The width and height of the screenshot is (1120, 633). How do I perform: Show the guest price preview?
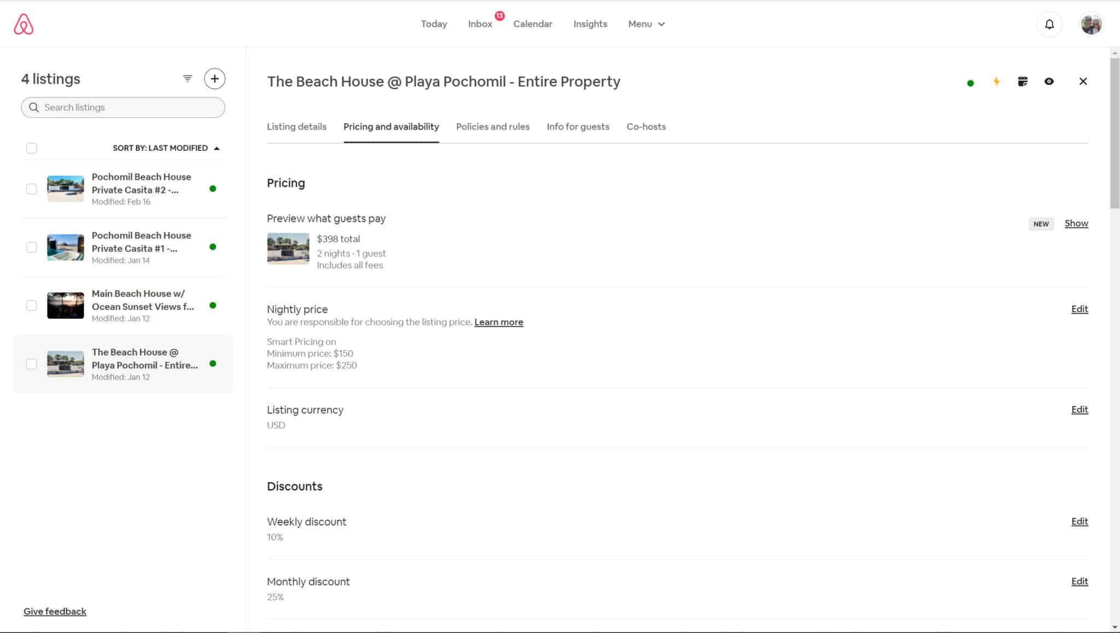tap(1076, 223)
